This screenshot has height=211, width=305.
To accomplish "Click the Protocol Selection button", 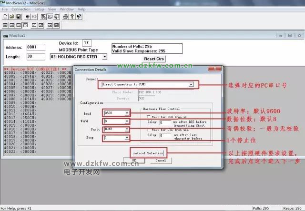I will (x=148, y=153).
